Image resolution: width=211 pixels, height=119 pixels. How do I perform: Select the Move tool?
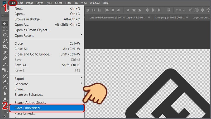[x=4, y=24]
